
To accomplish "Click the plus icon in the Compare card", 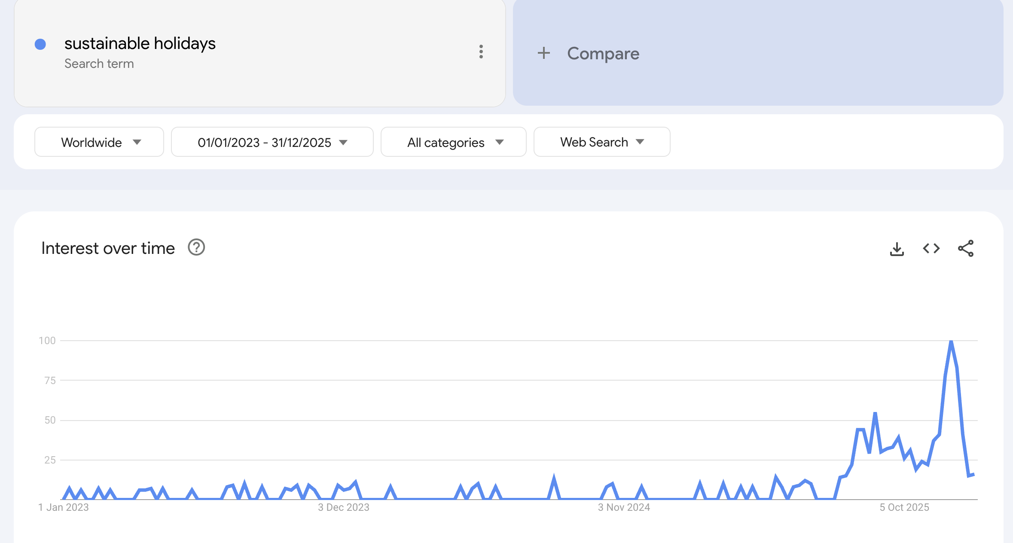I will [x=544, y=53].
